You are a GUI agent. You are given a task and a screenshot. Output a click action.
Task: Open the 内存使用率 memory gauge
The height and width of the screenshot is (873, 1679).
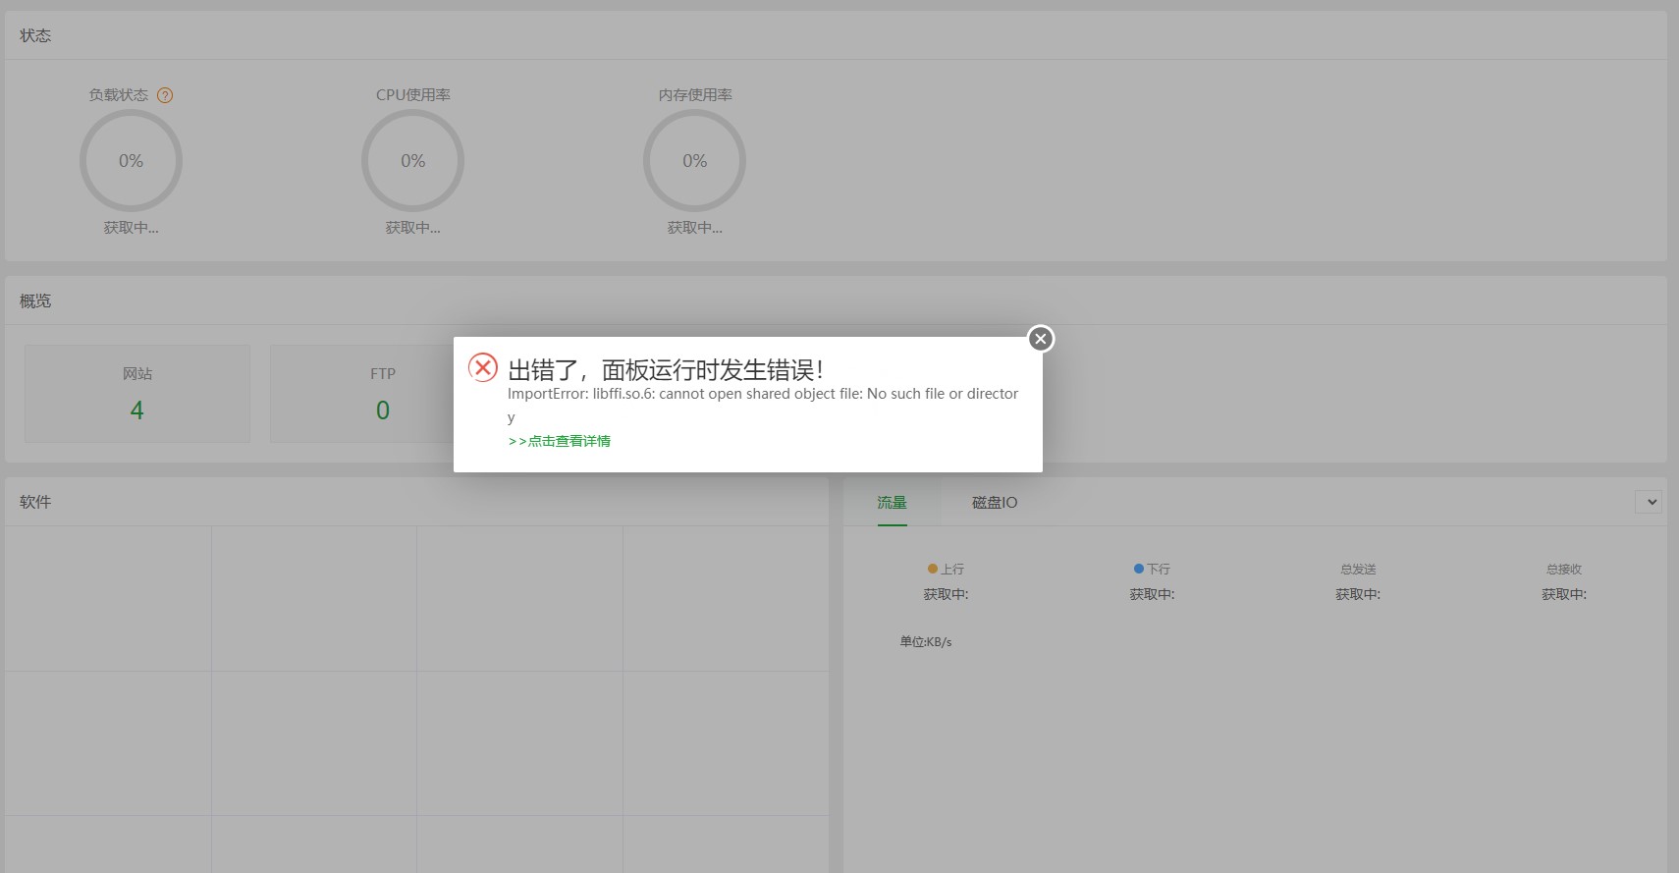pyautogui.click(x=694, y=161)
